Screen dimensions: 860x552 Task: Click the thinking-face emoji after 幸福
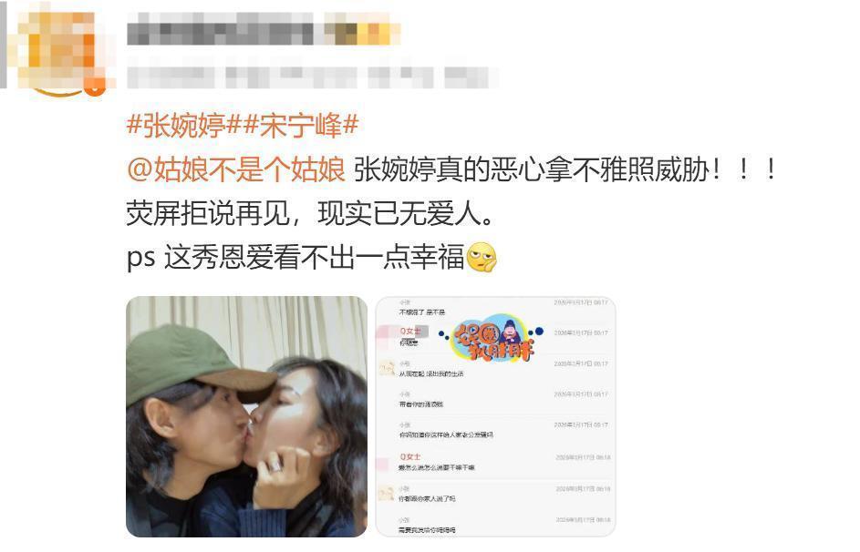(x=481, y=257)
